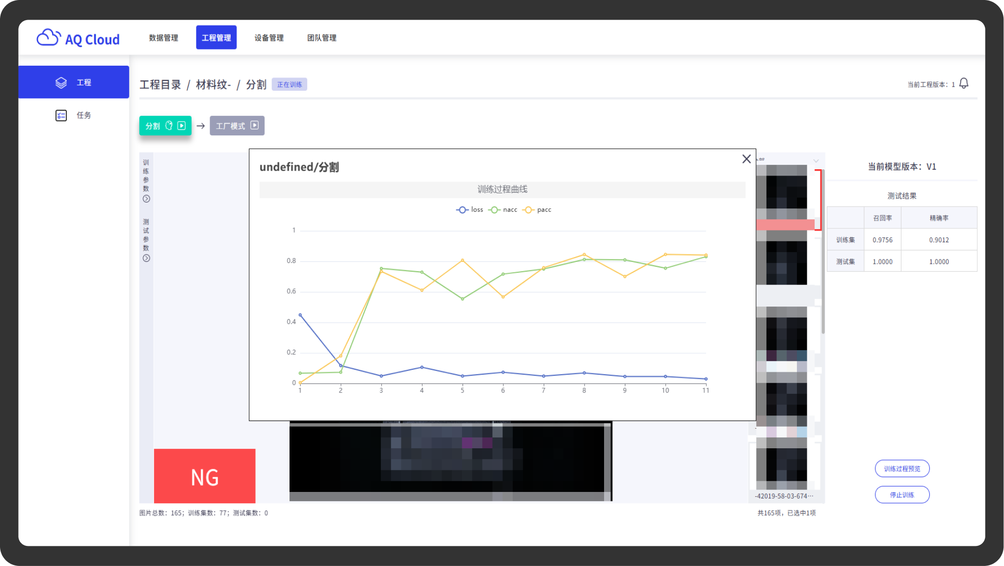
Task: Close the training curve popup
Action: pos(746,159)
